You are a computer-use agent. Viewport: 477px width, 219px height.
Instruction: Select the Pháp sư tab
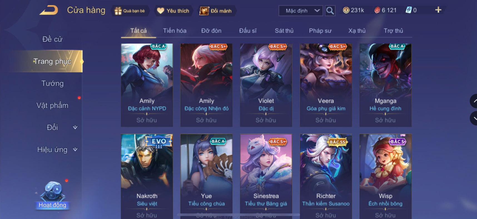coord(320,31)
